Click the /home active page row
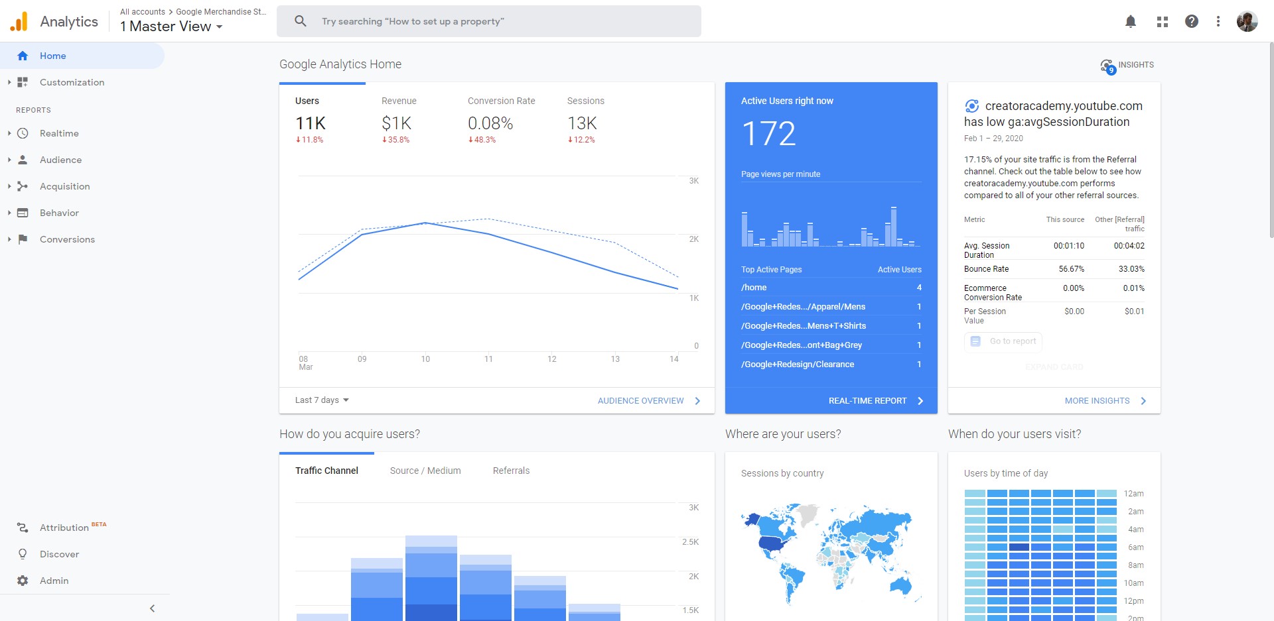The width and height of the screenshot is (1274, 621). tap(831, 288)
